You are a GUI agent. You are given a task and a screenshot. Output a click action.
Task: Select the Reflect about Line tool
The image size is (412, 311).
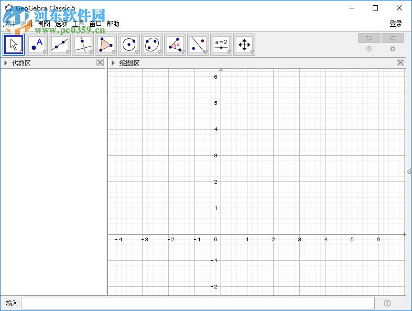(198, 45)
